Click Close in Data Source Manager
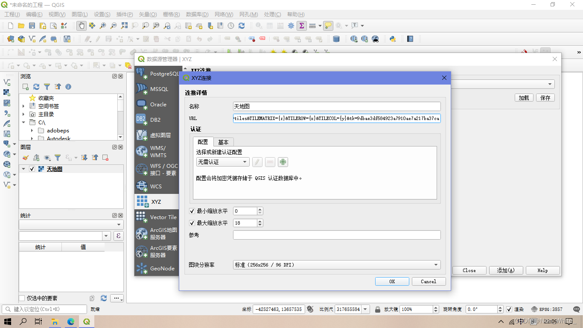583x328 pixels. (x=469, y=270)
